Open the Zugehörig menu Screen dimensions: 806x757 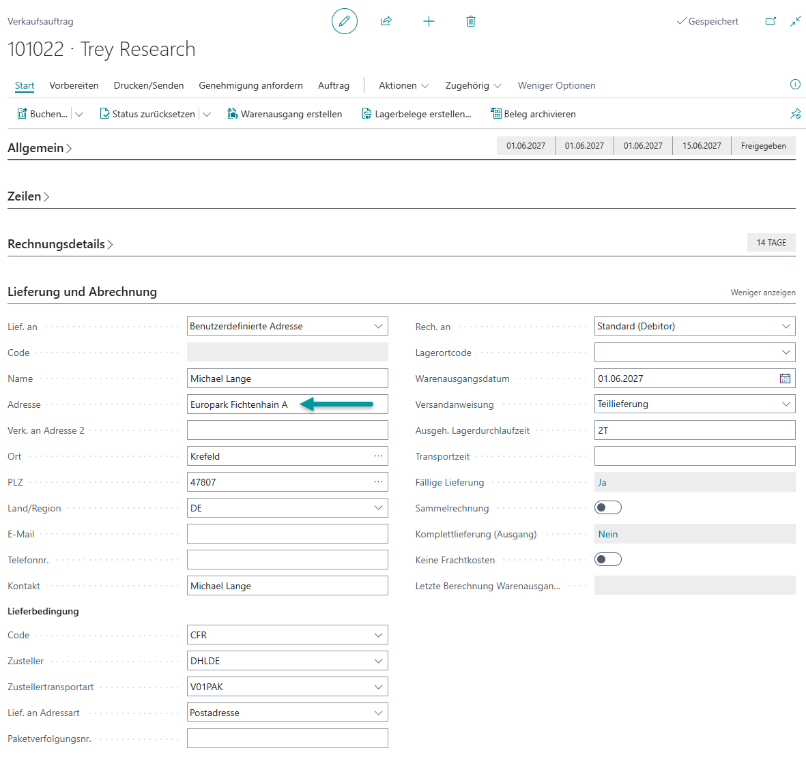[473, 85]
